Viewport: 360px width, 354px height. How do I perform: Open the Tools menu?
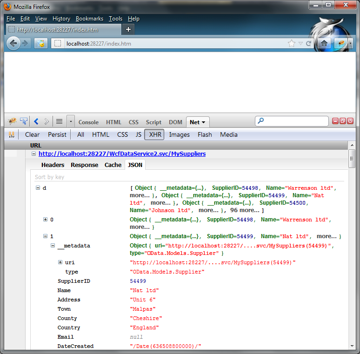click(115, 19)
